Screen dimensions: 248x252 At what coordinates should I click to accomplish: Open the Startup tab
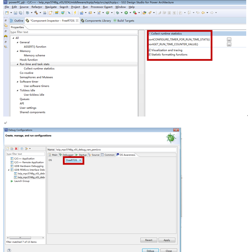point(81,155)
